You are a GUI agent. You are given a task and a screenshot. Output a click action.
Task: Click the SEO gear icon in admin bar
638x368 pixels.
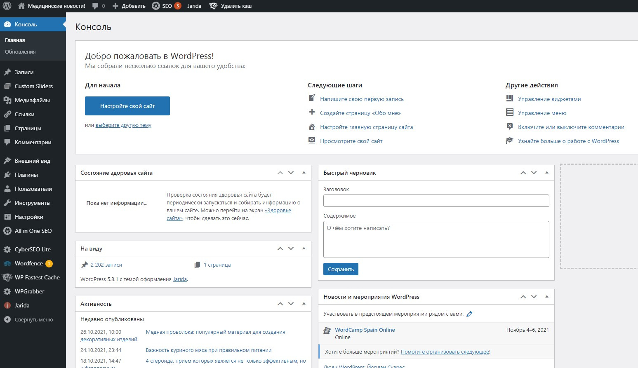(x=156, y=6)
